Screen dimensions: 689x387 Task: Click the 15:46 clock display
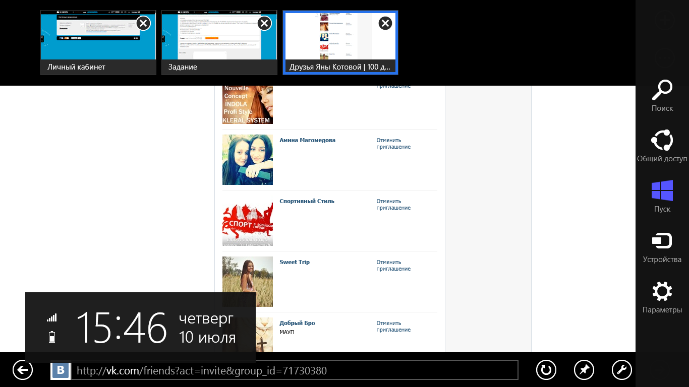pos(122,328)
